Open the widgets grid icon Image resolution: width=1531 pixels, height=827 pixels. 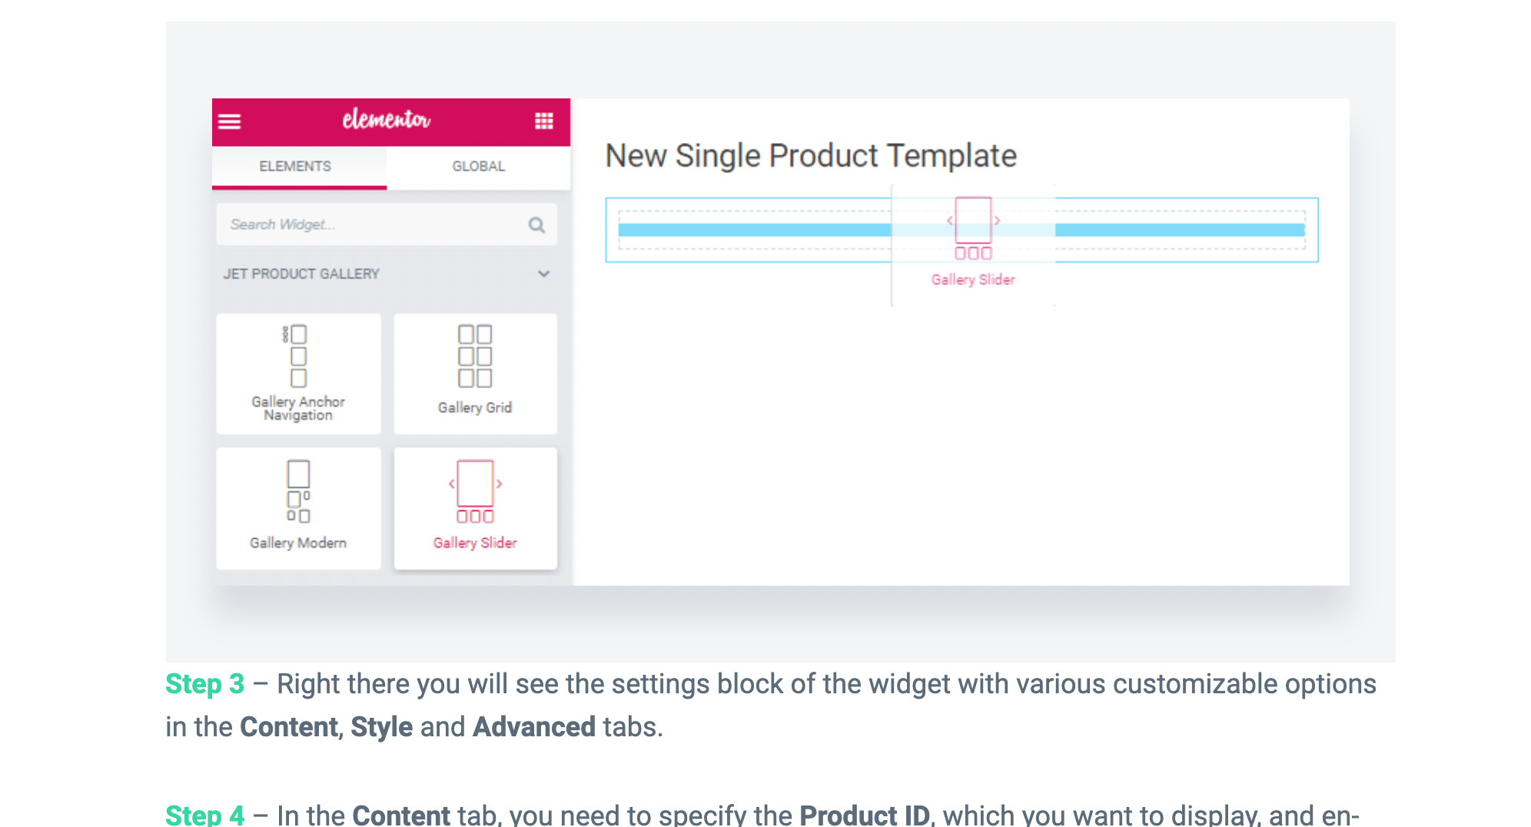[x=544, y=121]
